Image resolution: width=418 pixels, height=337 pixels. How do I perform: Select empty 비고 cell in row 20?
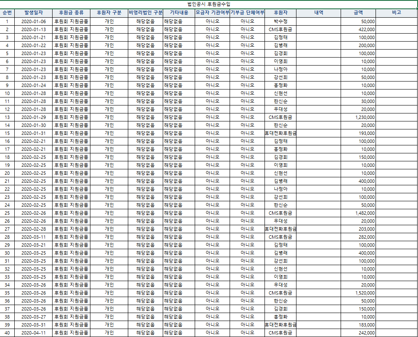pyautogui.click(x=397, y=174)
